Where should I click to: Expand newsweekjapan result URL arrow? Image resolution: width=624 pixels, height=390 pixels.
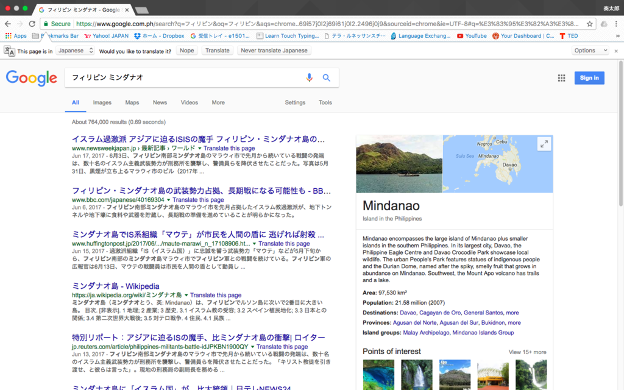[x=199, y=149]
